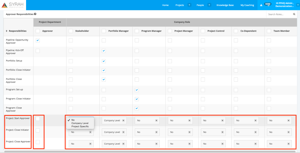Open Program Manager dropdown for Project: Close Approver
Screen dimensions: 300x153
(x=147, y=144)
